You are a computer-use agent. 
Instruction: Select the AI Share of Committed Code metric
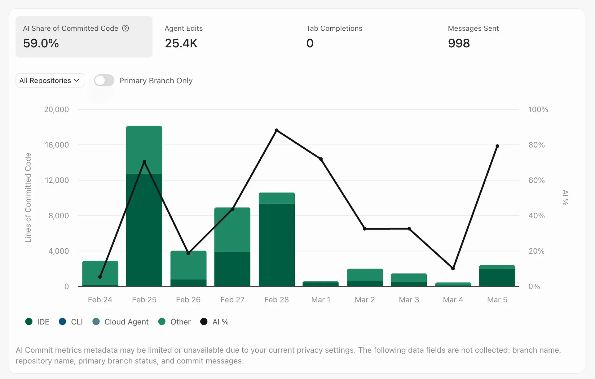(84, 37)
